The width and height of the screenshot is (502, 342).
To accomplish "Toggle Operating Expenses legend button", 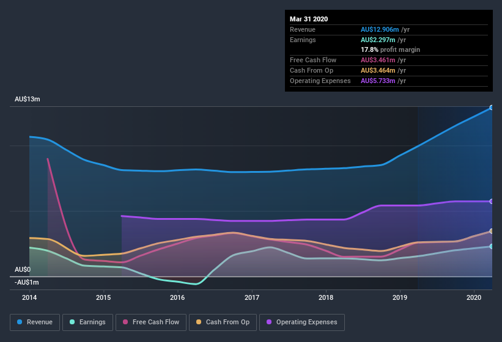I will tap(302, 322).
